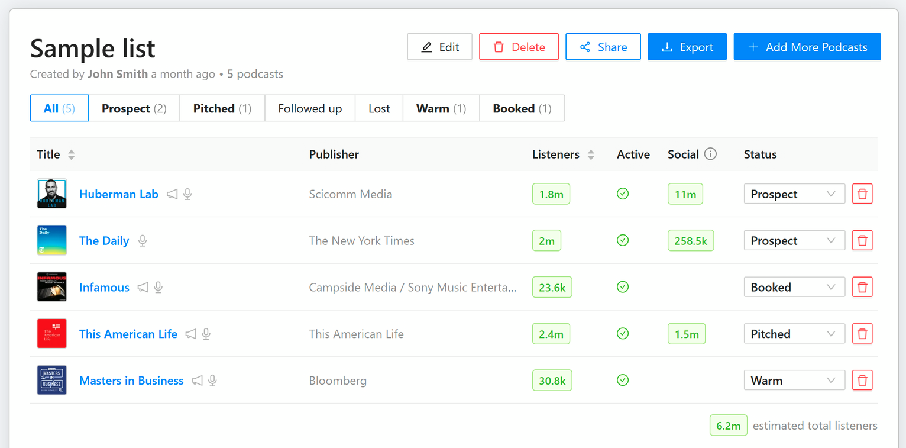The height and width of the screenshot is (448, 906).
Task: Switch to the Pitched tab
Action: point(222,108)
